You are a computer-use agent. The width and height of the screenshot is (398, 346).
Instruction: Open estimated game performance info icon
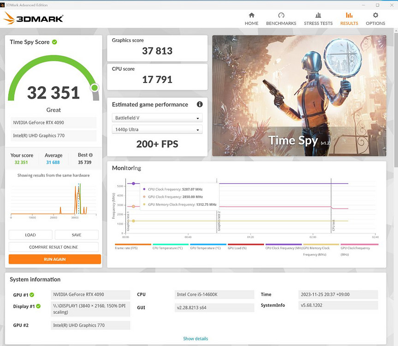[x=200, y=104]
